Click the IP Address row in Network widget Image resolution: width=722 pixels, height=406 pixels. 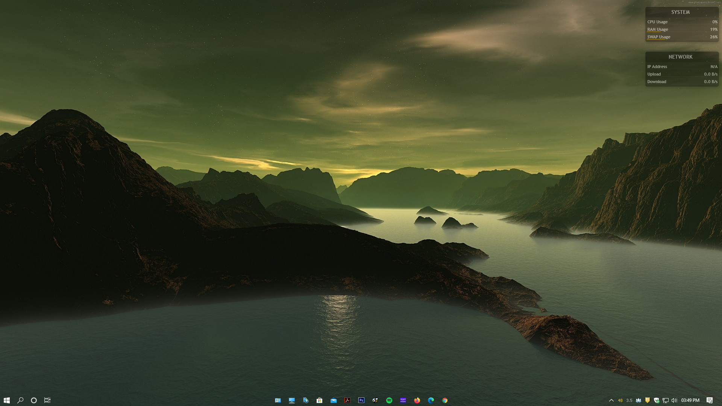click(x=682, y=67)
